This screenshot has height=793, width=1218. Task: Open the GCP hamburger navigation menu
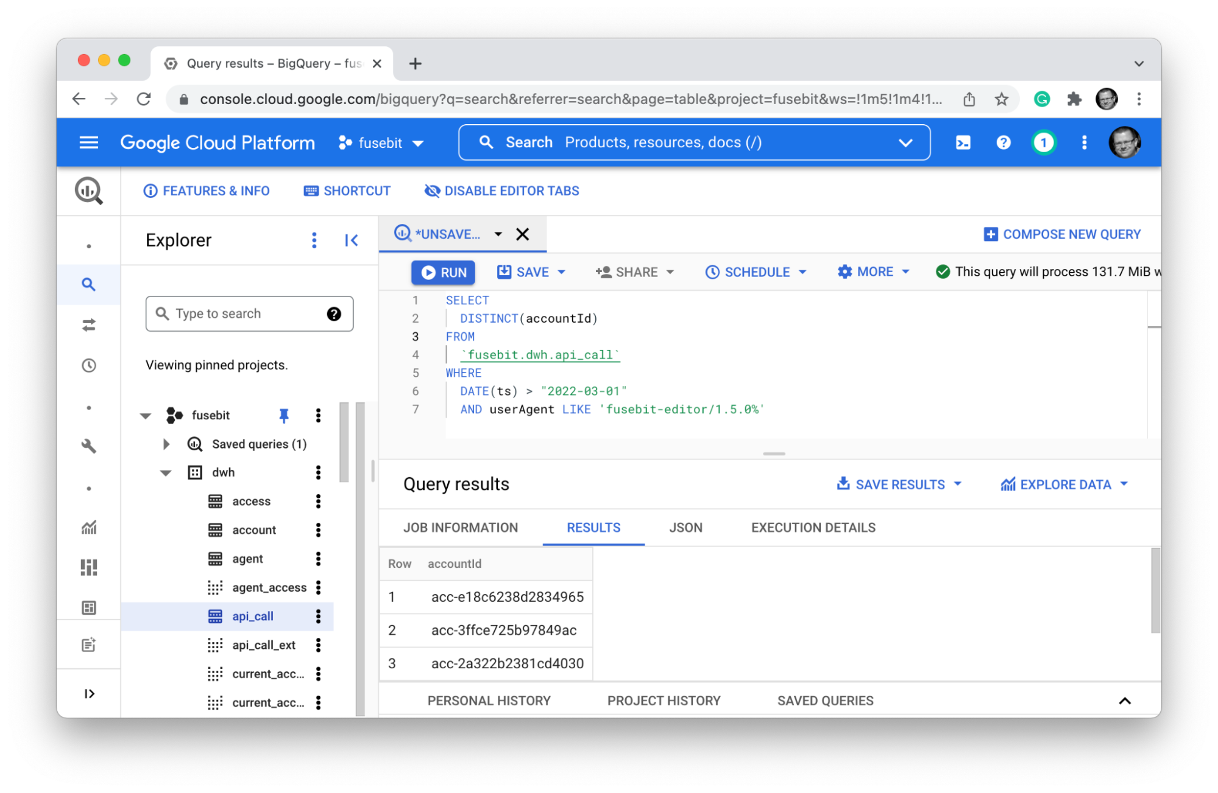(x=89, y=142)
